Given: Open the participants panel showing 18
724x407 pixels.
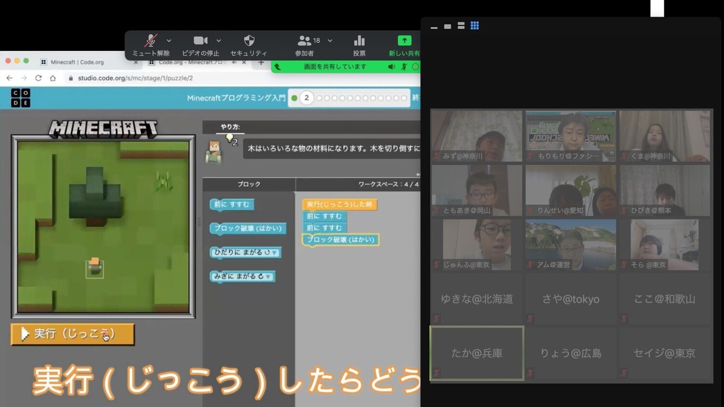Looking at the screenshot, I should pos(305,41).
